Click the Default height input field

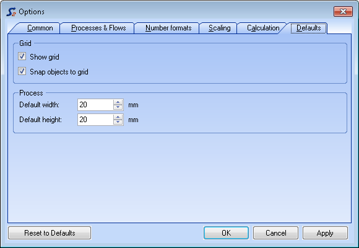tap(95, 120)
